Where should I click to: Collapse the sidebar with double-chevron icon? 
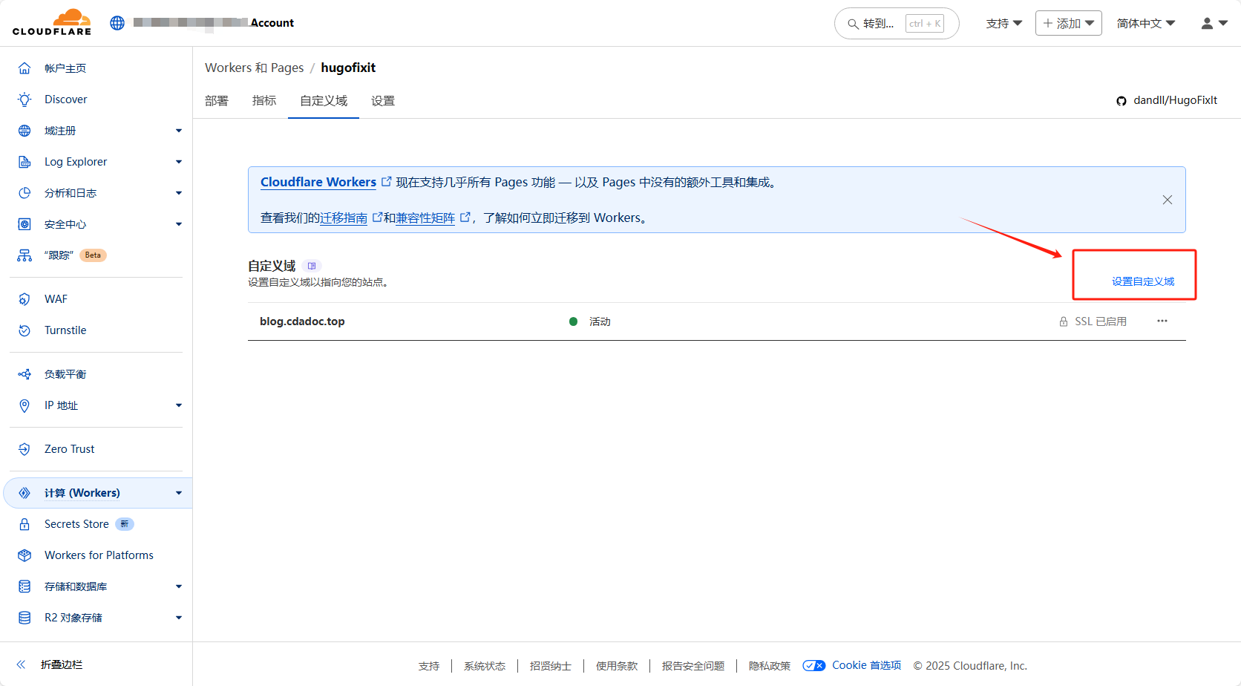pyautogui.click(x=22, y=664)
